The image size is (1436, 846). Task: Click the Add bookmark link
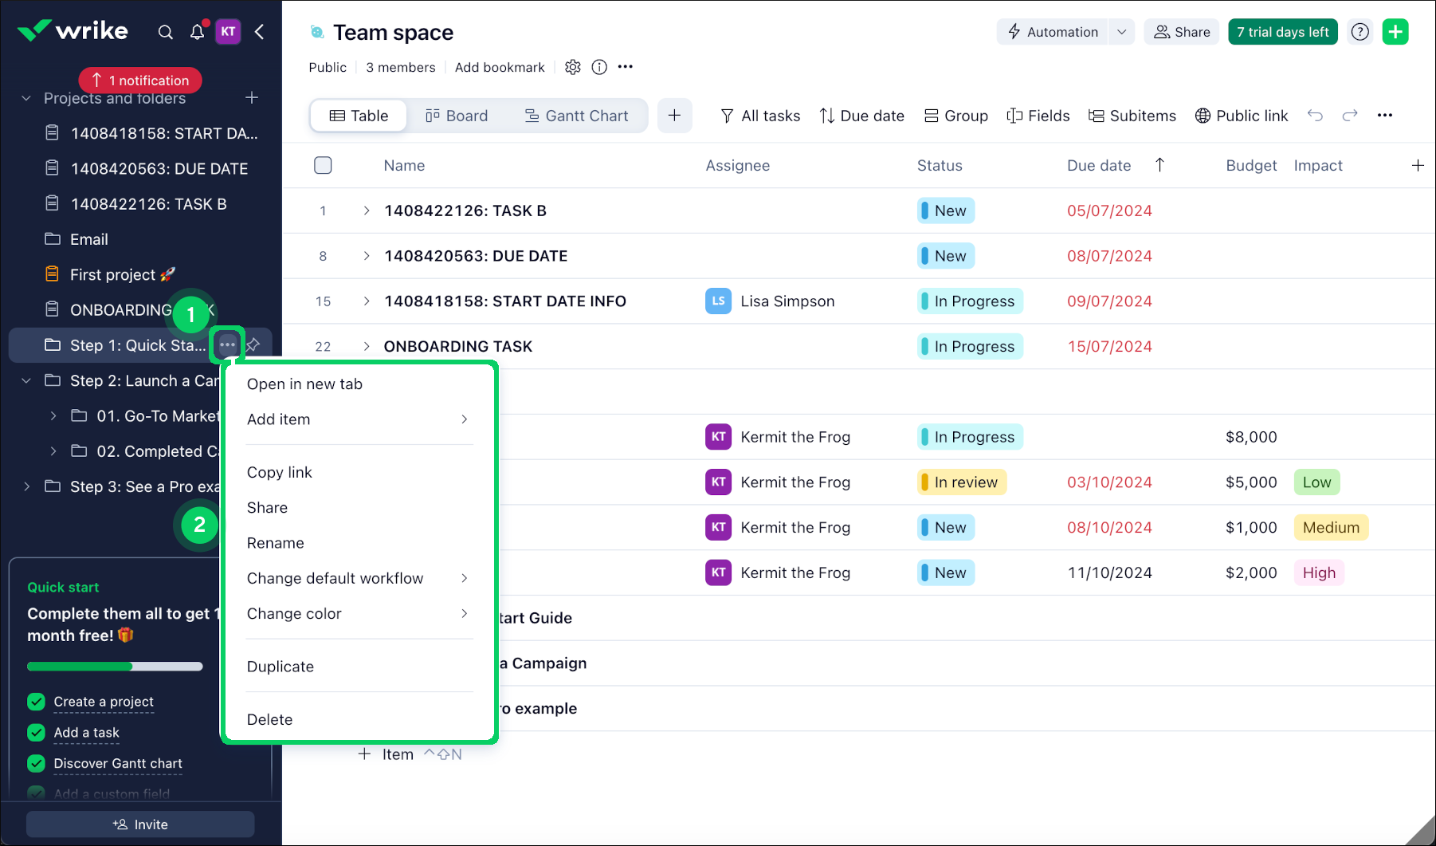click(x=500, y=67)
